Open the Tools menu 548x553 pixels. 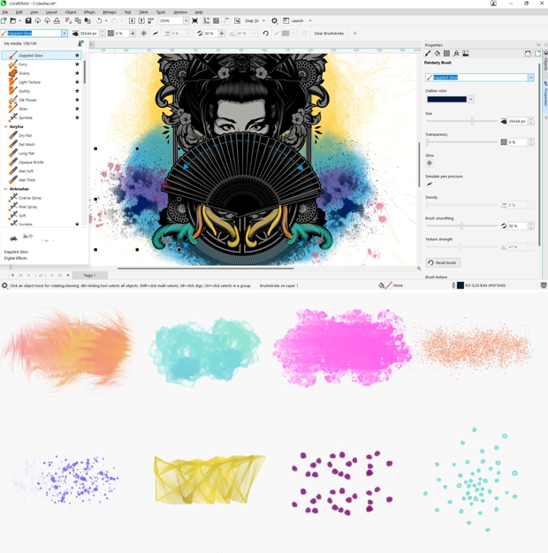[x=161, y=12]
